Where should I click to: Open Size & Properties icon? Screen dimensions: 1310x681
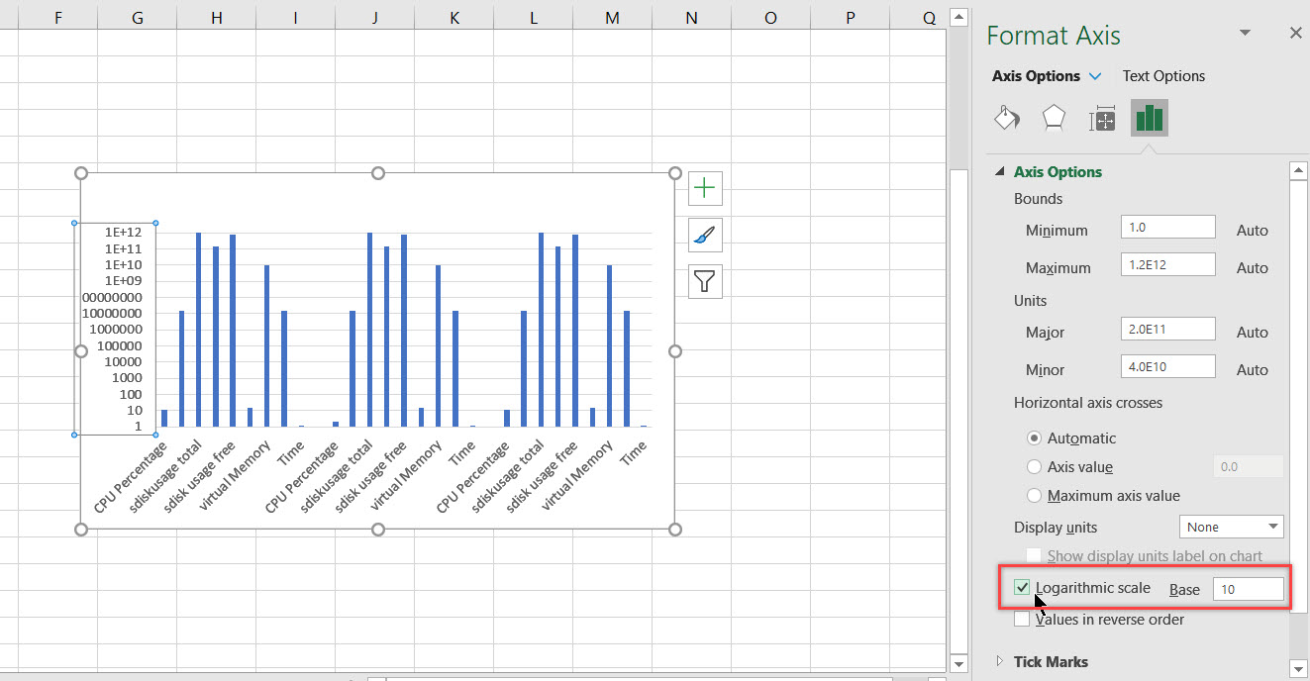1102,119
